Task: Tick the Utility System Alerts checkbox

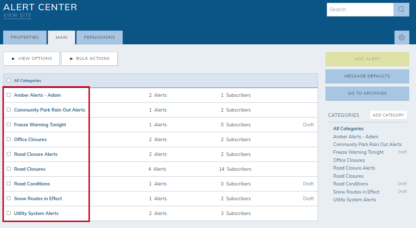Action: [9, 213]
